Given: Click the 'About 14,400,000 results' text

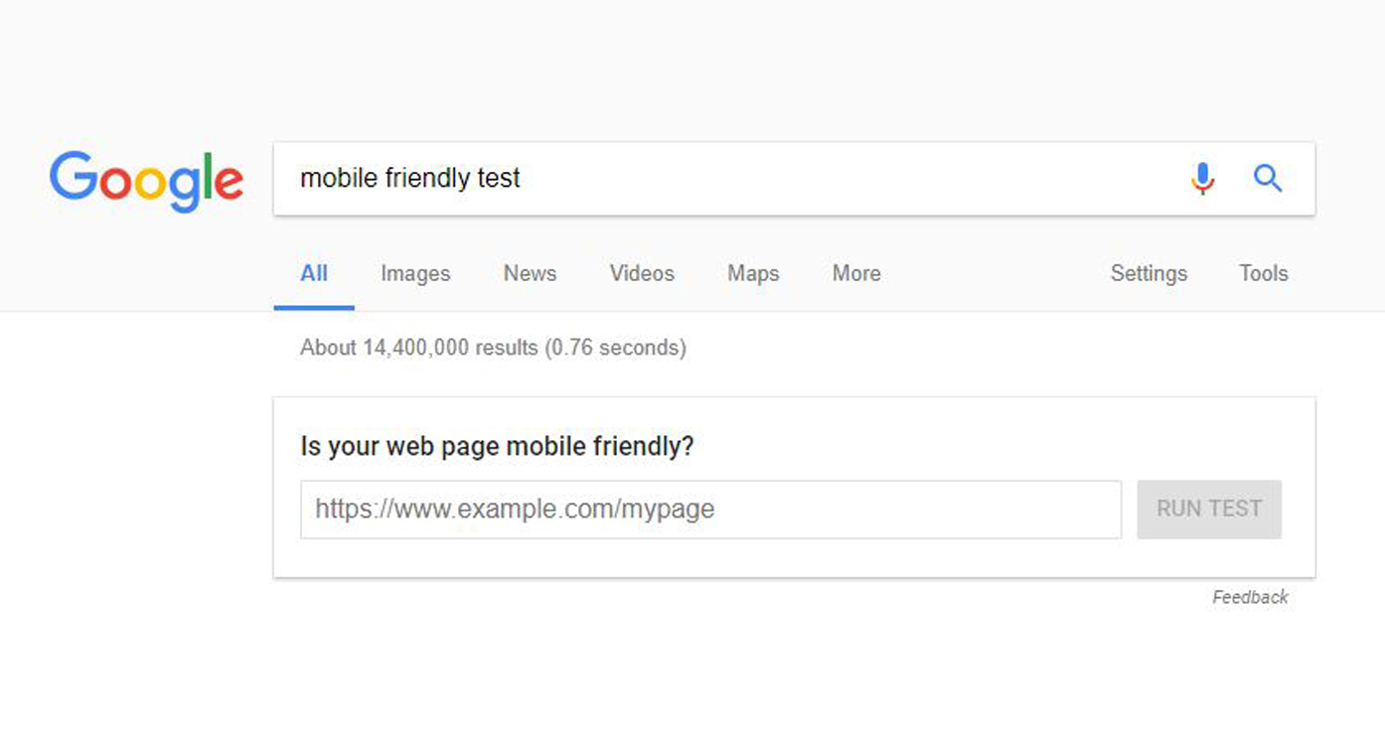Looking at the screenshot, I should coord(493,348).
